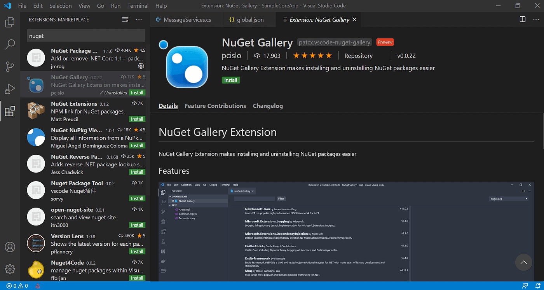Screen dimensions: 544x290
Task: Click the scroll-to-top arrow button
Action: (523, 262)
